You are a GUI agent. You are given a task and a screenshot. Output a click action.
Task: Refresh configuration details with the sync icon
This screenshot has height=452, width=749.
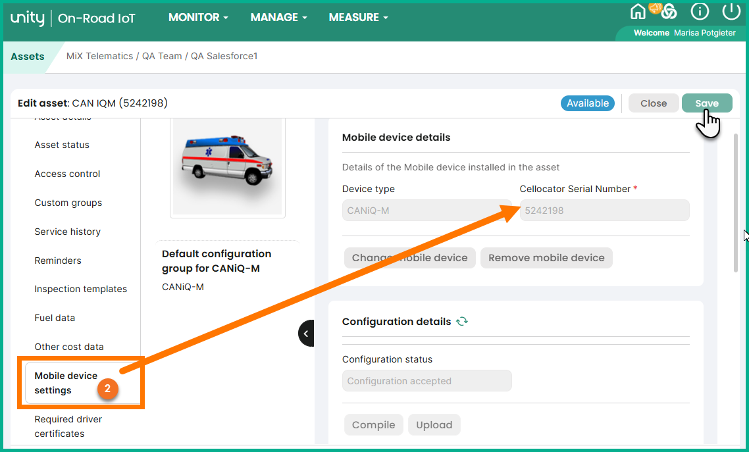pyautogui.click(x=462, y=322)
